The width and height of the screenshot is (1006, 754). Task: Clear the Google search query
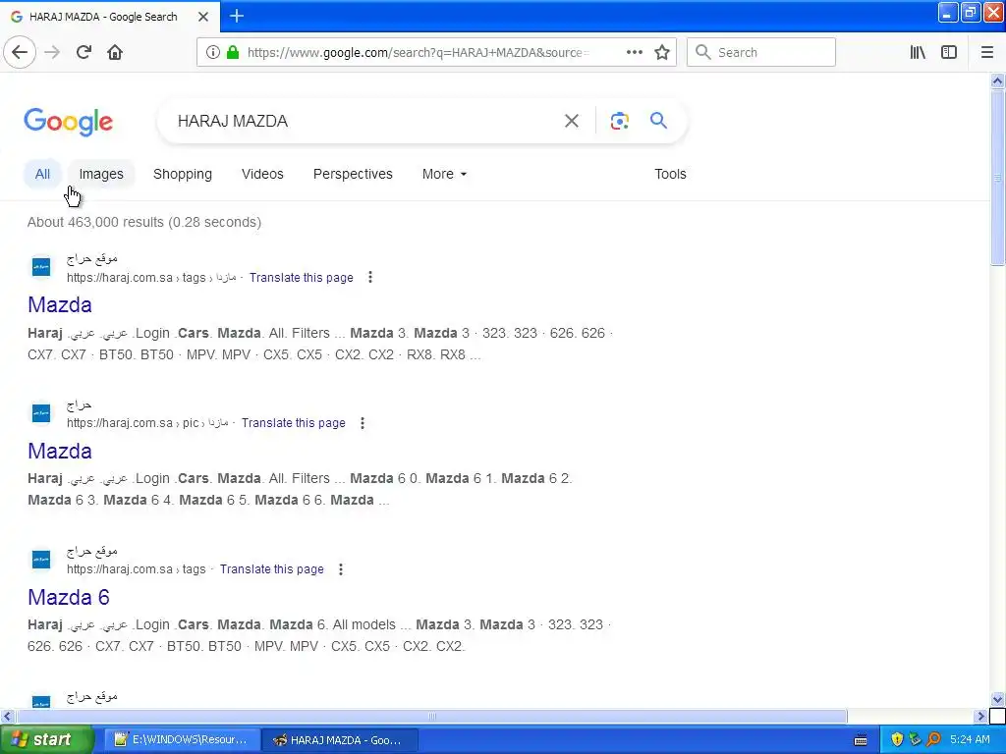(571, 121)
